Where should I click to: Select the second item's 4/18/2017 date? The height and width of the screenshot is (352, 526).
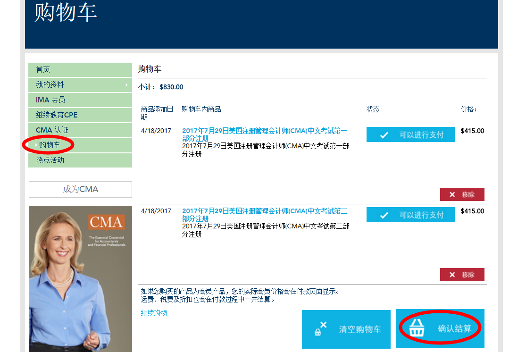tap(156, 211)
